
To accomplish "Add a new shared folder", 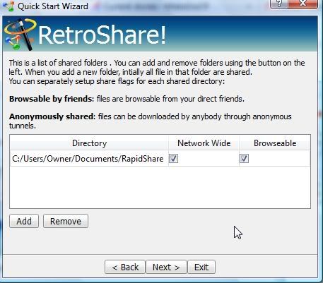I will coord(24,221).
